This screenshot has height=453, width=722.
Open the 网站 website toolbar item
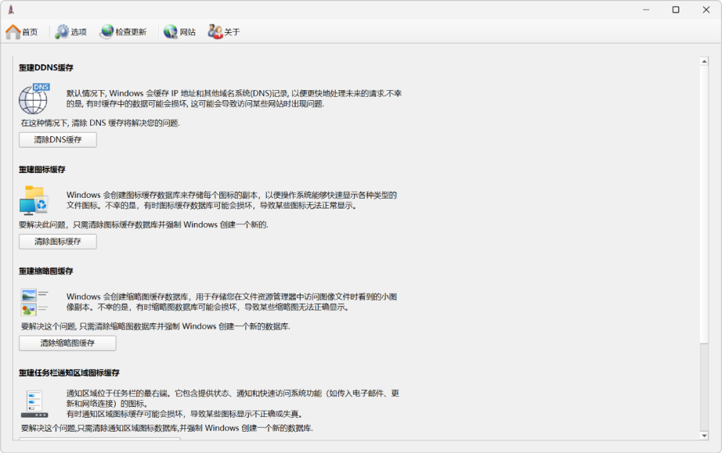click(x=180, y=32)
